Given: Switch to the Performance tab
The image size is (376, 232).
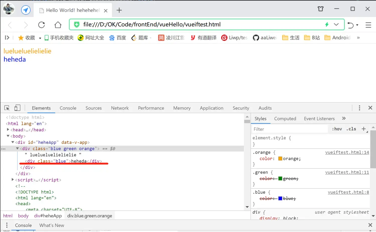Looking at the screenshot, I should 151,108.
